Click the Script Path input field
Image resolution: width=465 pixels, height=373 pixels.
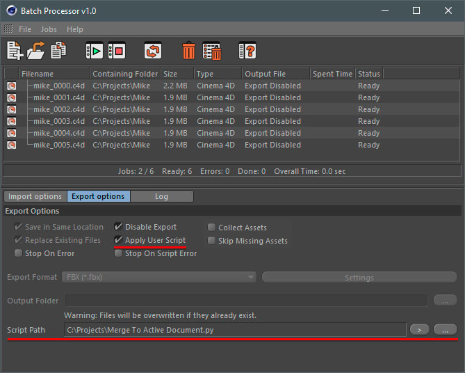pyautogui.click(x=235, y=330)
